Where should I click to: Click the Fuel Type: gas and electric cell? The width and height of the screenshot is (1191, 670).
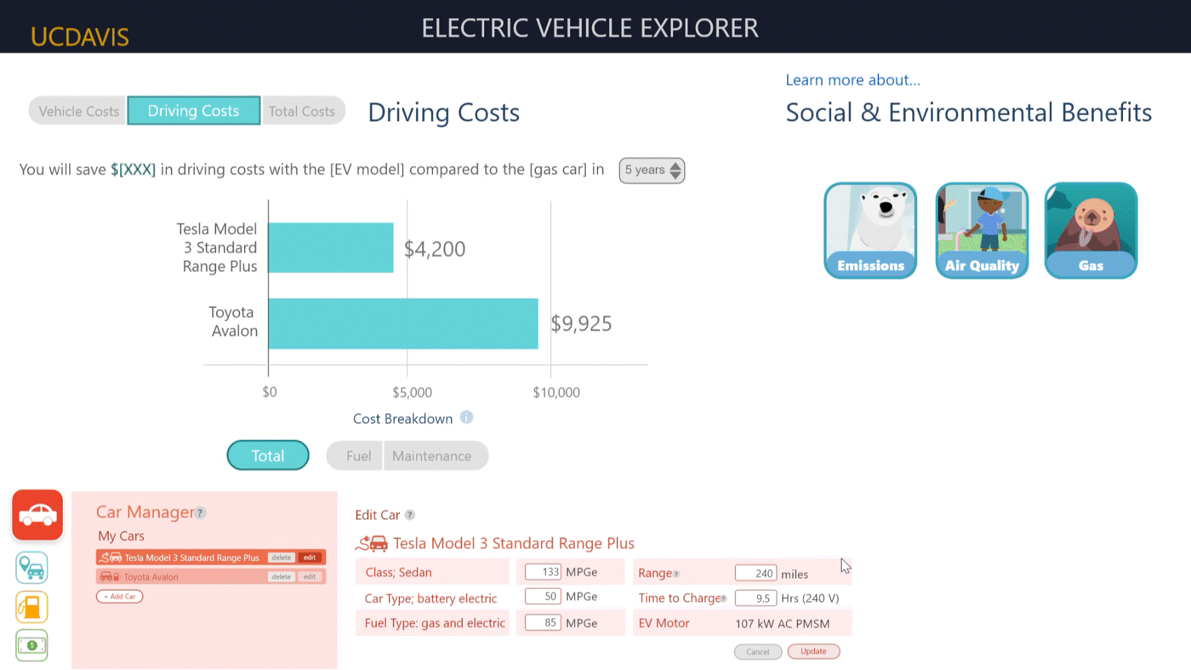coord(432,623)
